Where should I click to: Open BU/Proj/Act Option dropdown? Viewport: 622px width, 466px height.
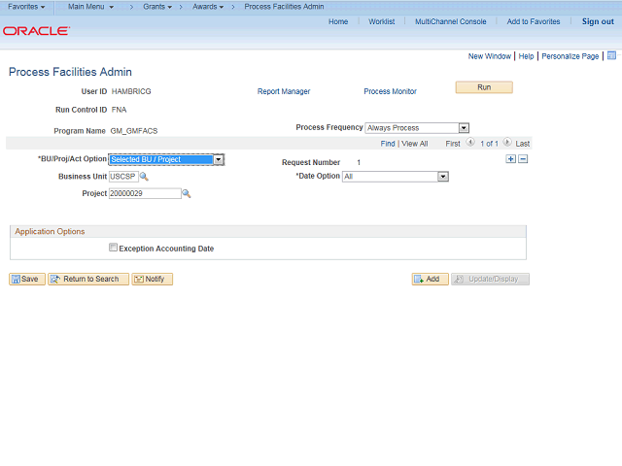tap(166, 159)
